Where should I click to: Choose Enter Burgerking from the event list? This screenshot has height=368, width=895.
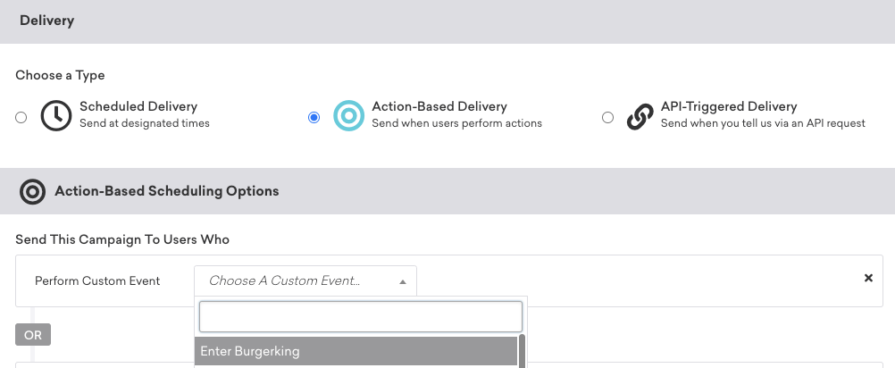click(x=355, y=351)
